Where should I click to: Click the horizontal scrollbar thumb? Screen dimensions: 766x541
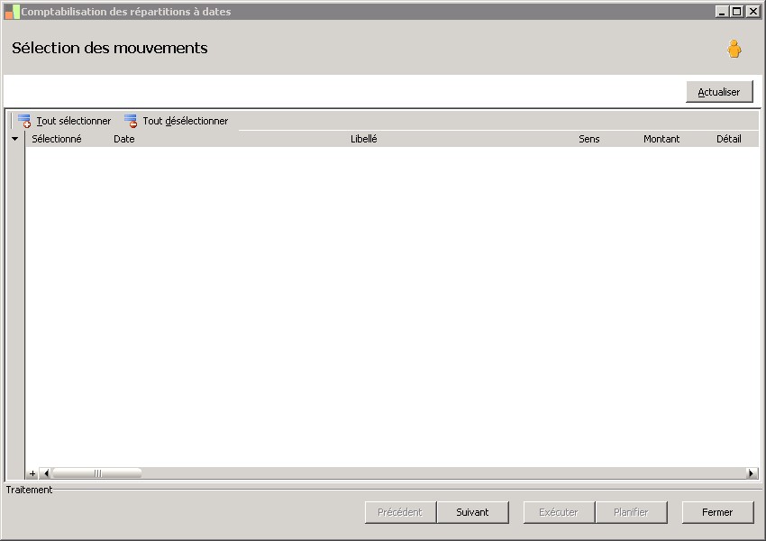point(97,473)
